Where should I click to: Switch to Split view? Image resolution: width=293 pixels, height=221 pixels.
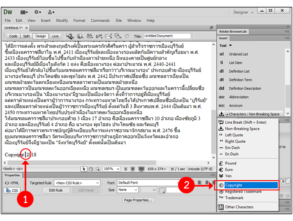pos(26,36)
